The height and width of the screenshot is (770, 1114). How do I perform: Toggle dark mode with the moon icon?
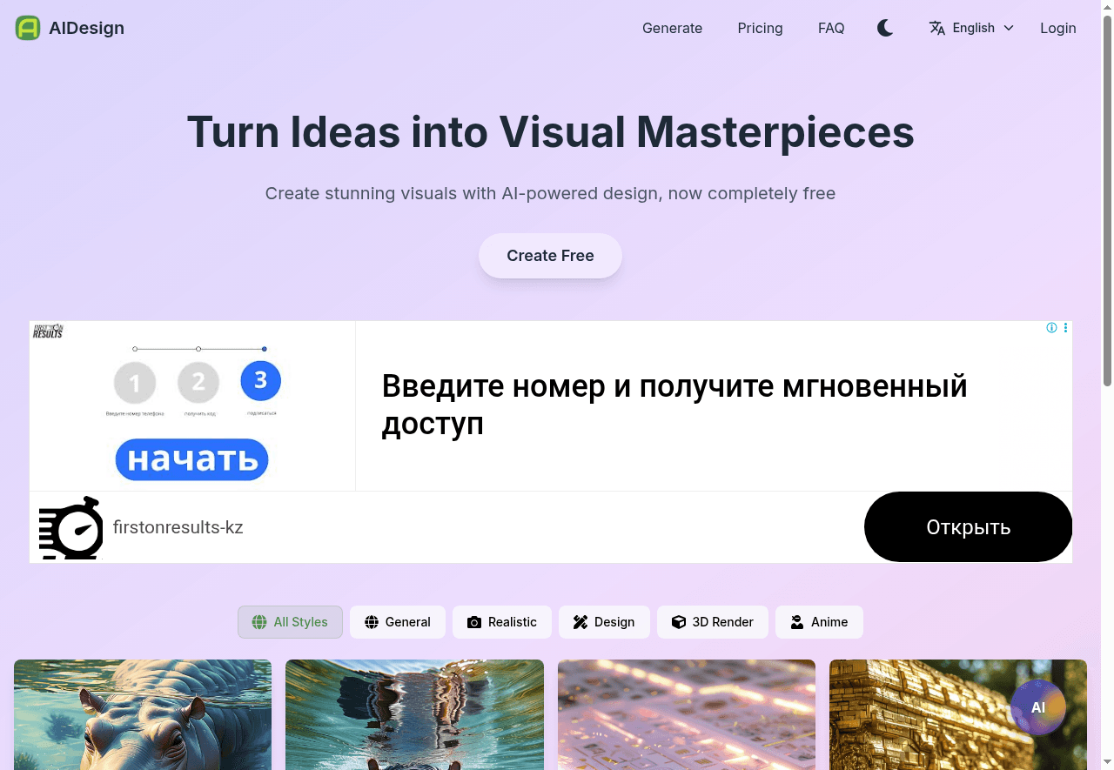pos(885,27)
